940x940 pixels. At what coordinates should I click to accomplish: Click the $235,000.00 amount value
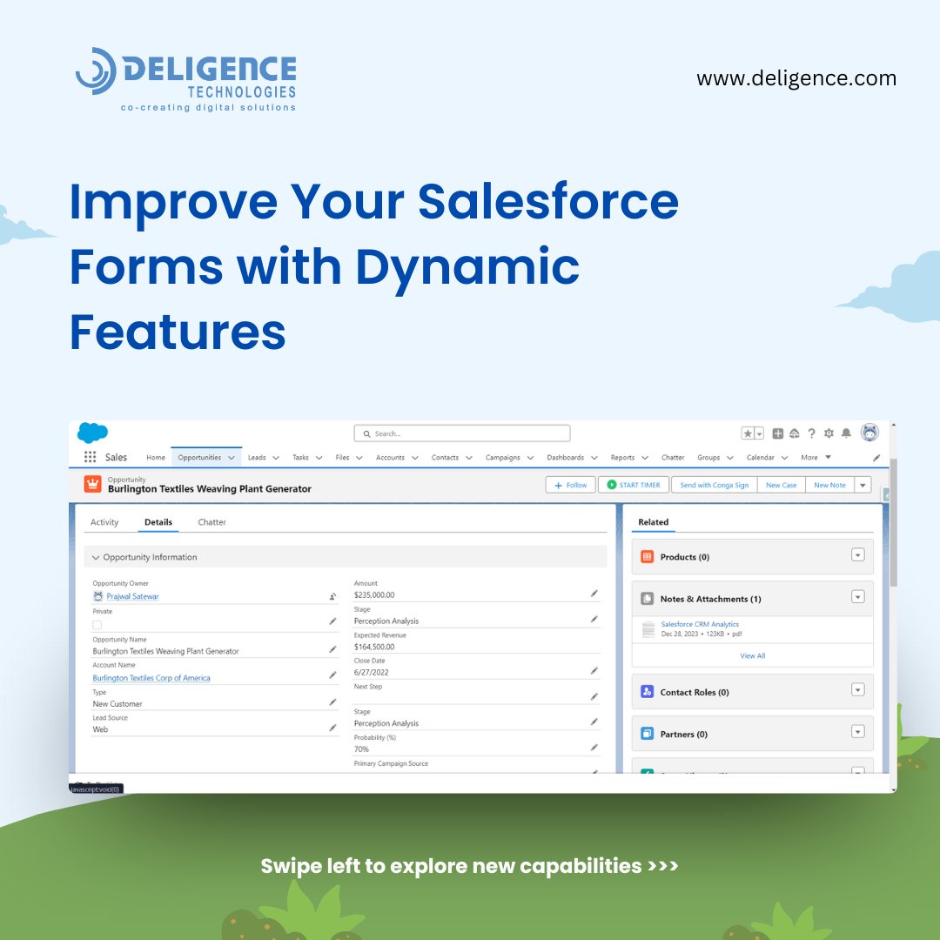point(374,595)
